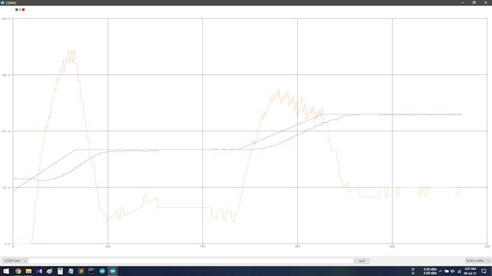Open the Action Center notifications icon

coord(484,271)
